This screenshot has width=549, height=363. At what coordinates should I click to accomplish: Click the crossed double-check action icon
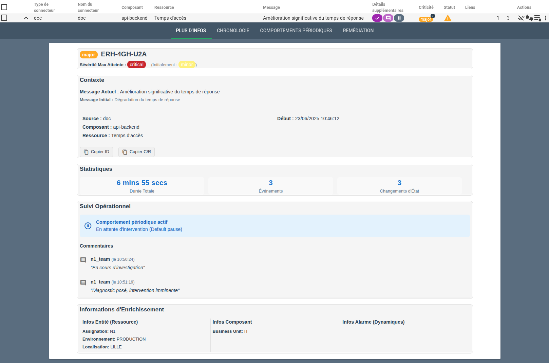click(521, 18)
